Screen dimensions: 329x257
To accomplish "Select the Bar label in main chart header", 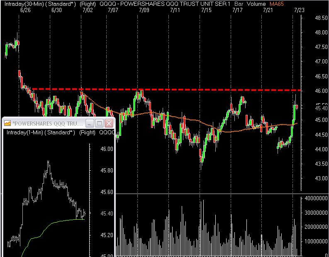I will pos(239,4).
